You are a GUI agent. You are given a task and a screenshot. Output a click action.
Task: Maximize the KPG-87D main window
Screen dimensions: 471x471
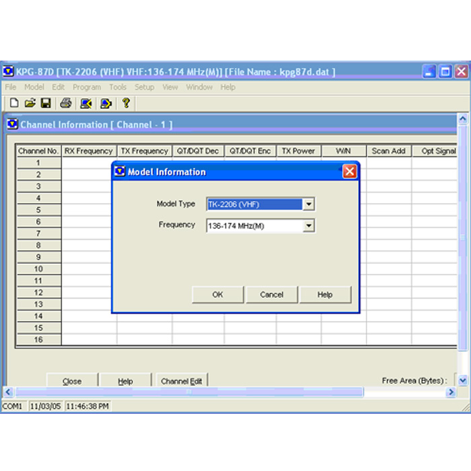pyautogui.click(x=445, y=71)
